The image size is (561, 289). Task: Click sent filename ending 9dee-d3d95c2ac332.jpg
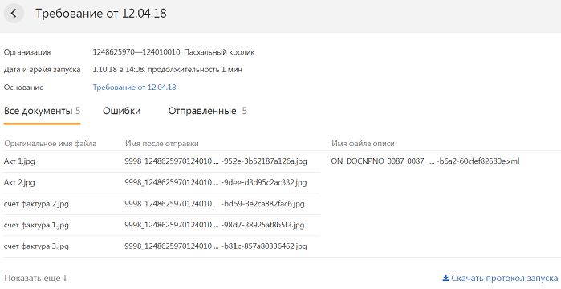[x=216, y=182]
